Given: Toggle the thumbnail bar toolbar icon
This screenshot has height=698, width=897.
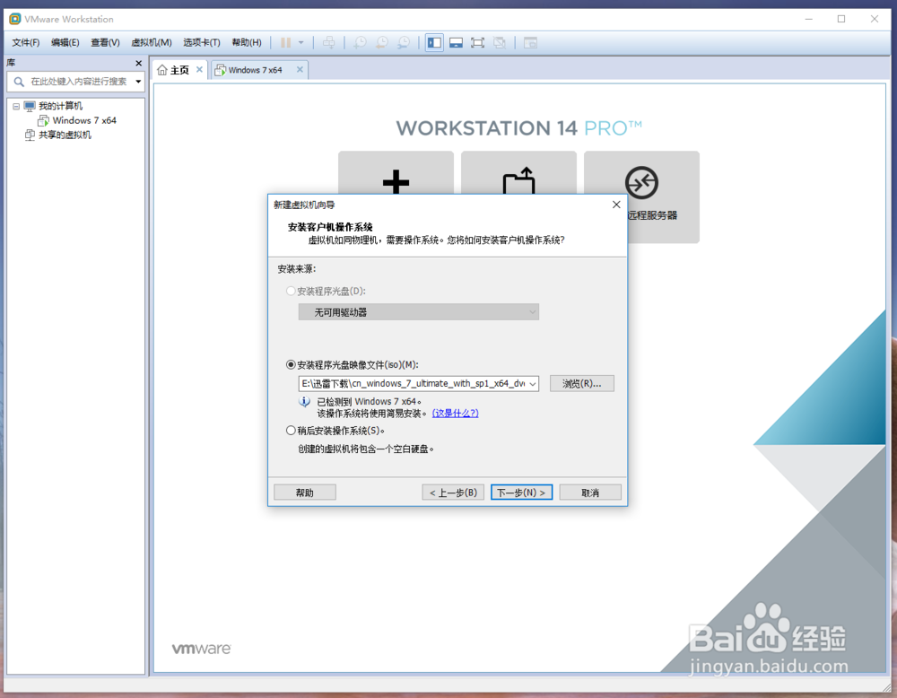Looking at the screenshot, I should pyautogui.click(x=456, y=42).
